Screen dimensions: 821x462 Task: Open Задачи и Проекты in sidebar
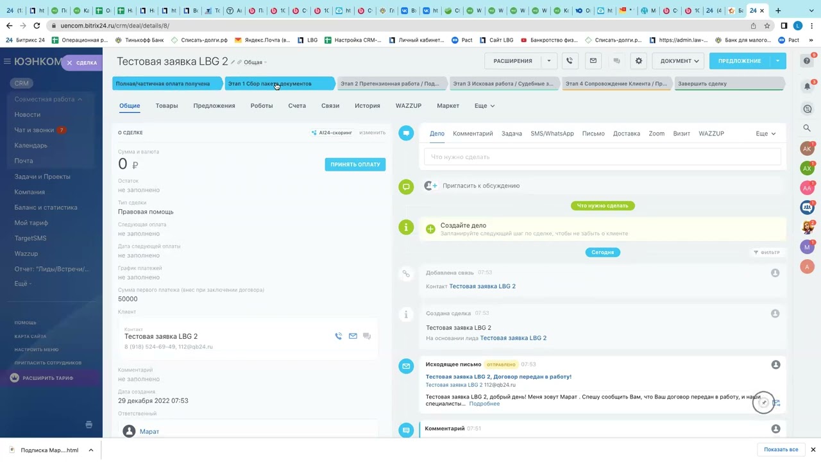tap(42, 176)
